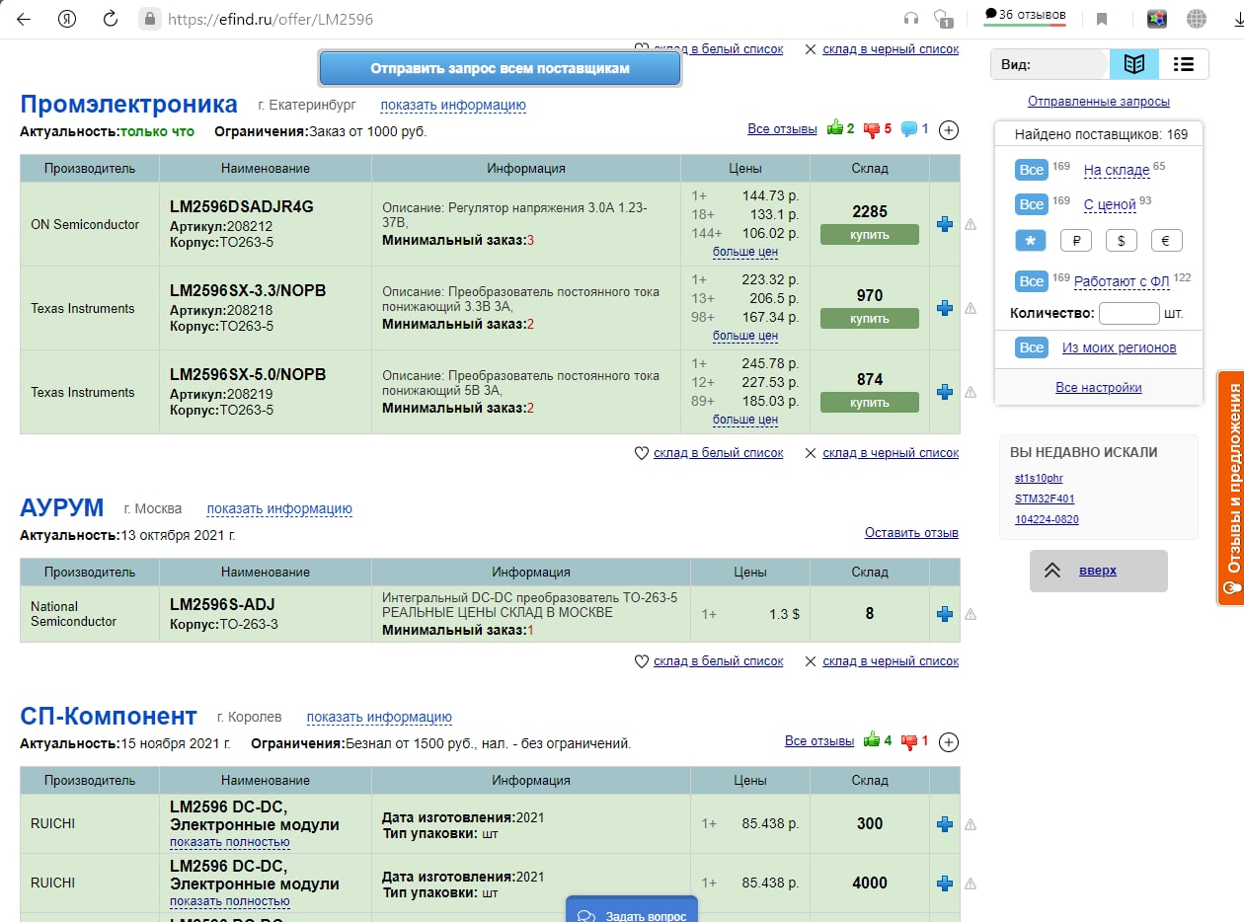Image resolution: width=1244 pixels, height=922 pixels.
Task: Toggle the Все button beside С ценой
Action: (x=1031, y=203)
